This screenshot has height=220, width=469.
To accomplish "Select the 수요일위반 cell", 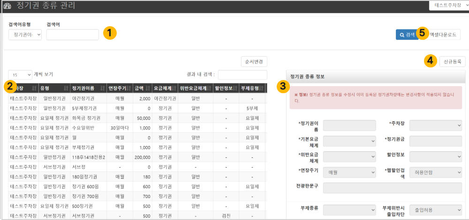I will click(88, 128).
